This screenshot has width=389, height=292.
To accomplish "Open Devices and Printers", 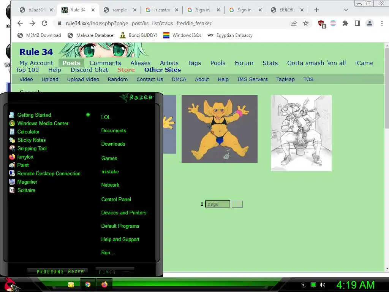I will [123, 213].
